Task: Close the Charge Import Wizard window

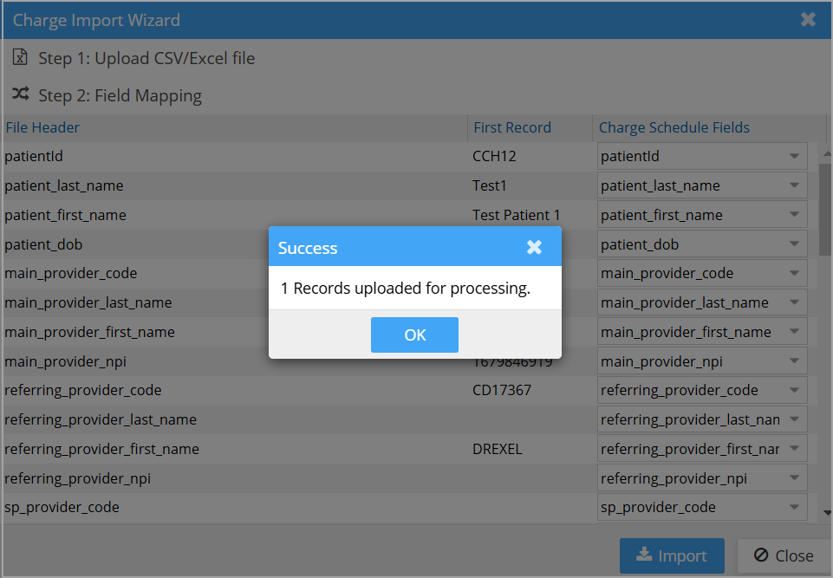Action: tap(808, 19)
